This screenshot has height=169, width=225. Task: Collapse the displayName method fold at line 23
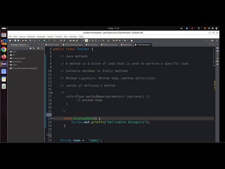[52, 118]
